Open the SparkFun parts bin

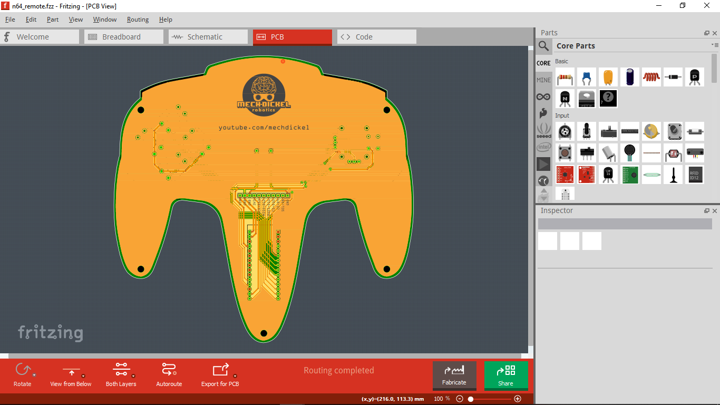point(543,113)
